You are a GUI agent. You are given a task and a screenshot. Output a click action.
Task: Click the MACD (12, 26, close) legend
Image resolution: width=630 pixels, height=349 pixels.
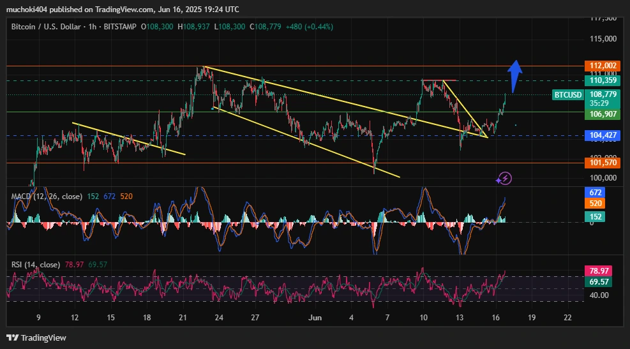coord(47,197)
